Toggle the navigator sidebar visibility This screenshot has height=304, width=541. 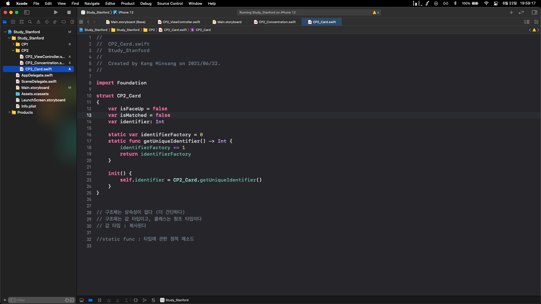click(27, 12)
